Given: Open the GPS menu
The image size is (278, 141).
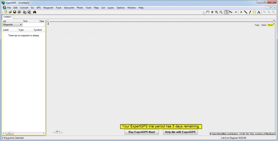Looking at the screenshot, I should (x=38, y=8).
